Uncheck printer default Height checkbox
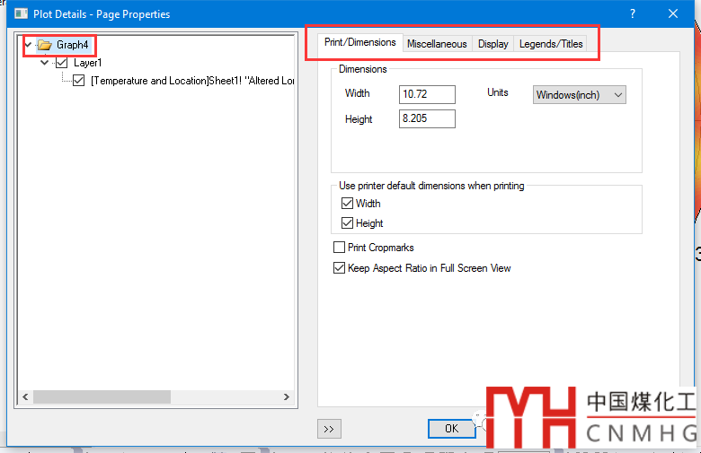 tap(347, 222)
